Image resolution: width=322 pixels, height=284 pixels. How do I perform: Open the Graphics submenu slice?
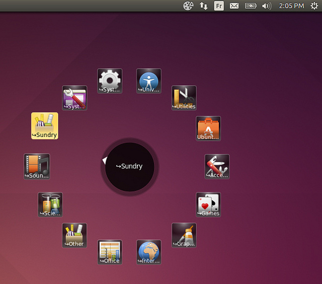[x=184, y=235]
